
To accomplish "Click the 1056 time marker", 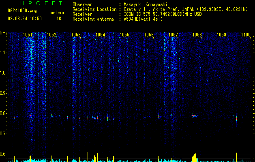I will (149, 35).
